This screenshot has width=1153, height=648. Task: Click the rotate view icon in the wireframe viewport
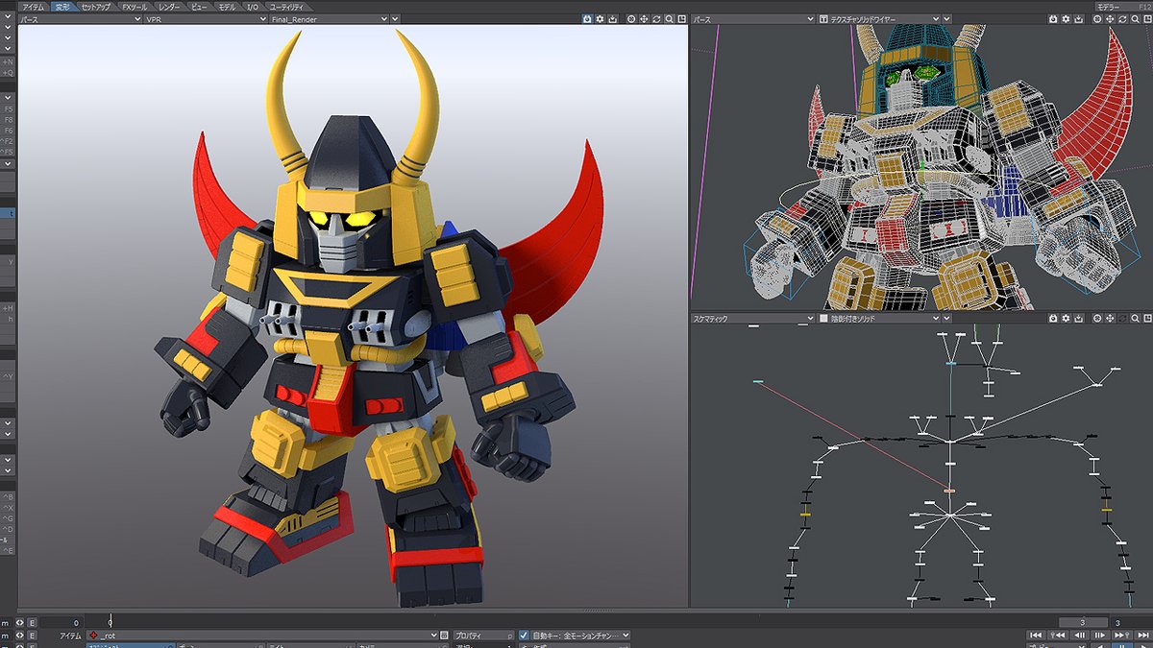1122,18
